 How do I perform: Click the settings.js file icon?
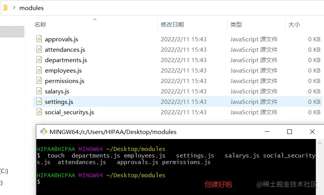click(x=39, y=102)
